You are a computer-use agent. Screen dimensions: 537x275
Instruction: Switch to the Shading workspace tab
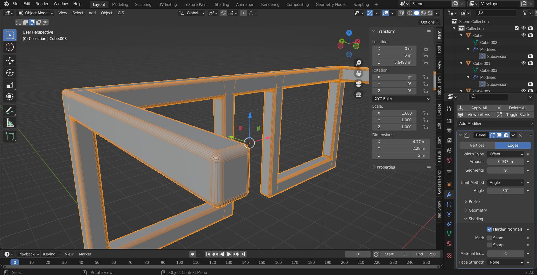tap(222, 4)
